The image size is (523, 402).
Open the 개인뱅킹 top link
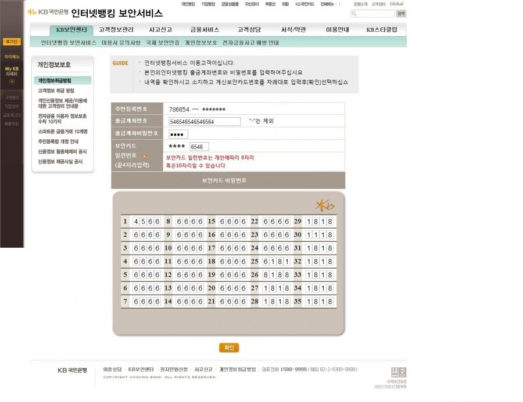[x=188, y=4]
